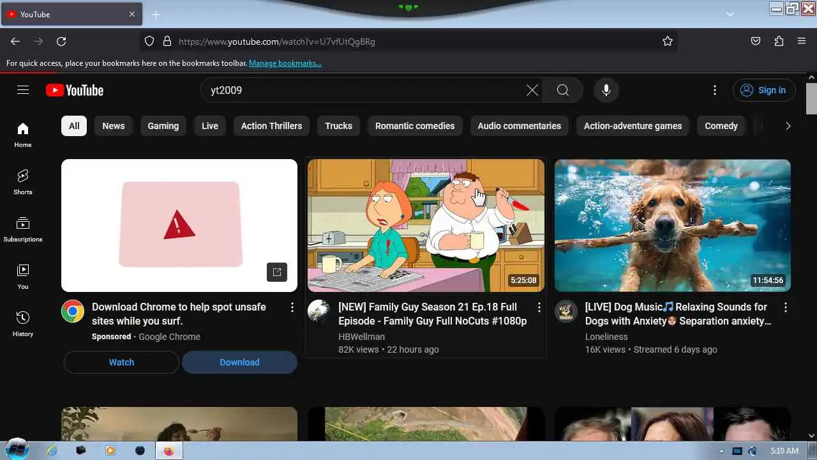Visit the HBWellman channel name
Viewport: 817px width, 460px height.
(361, 337)
